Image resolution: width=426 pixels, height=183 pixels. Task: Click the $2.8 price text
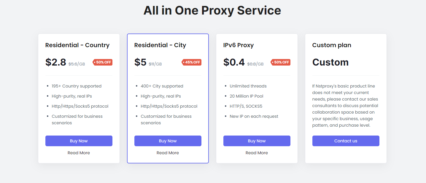pyautogui.click(x=56, y=62)
